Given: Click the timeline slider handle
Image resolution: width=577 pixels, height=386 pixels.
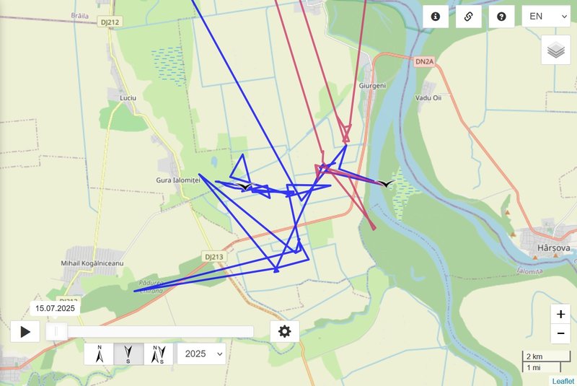Looking at the screenshot, I should tap(56, 332).
